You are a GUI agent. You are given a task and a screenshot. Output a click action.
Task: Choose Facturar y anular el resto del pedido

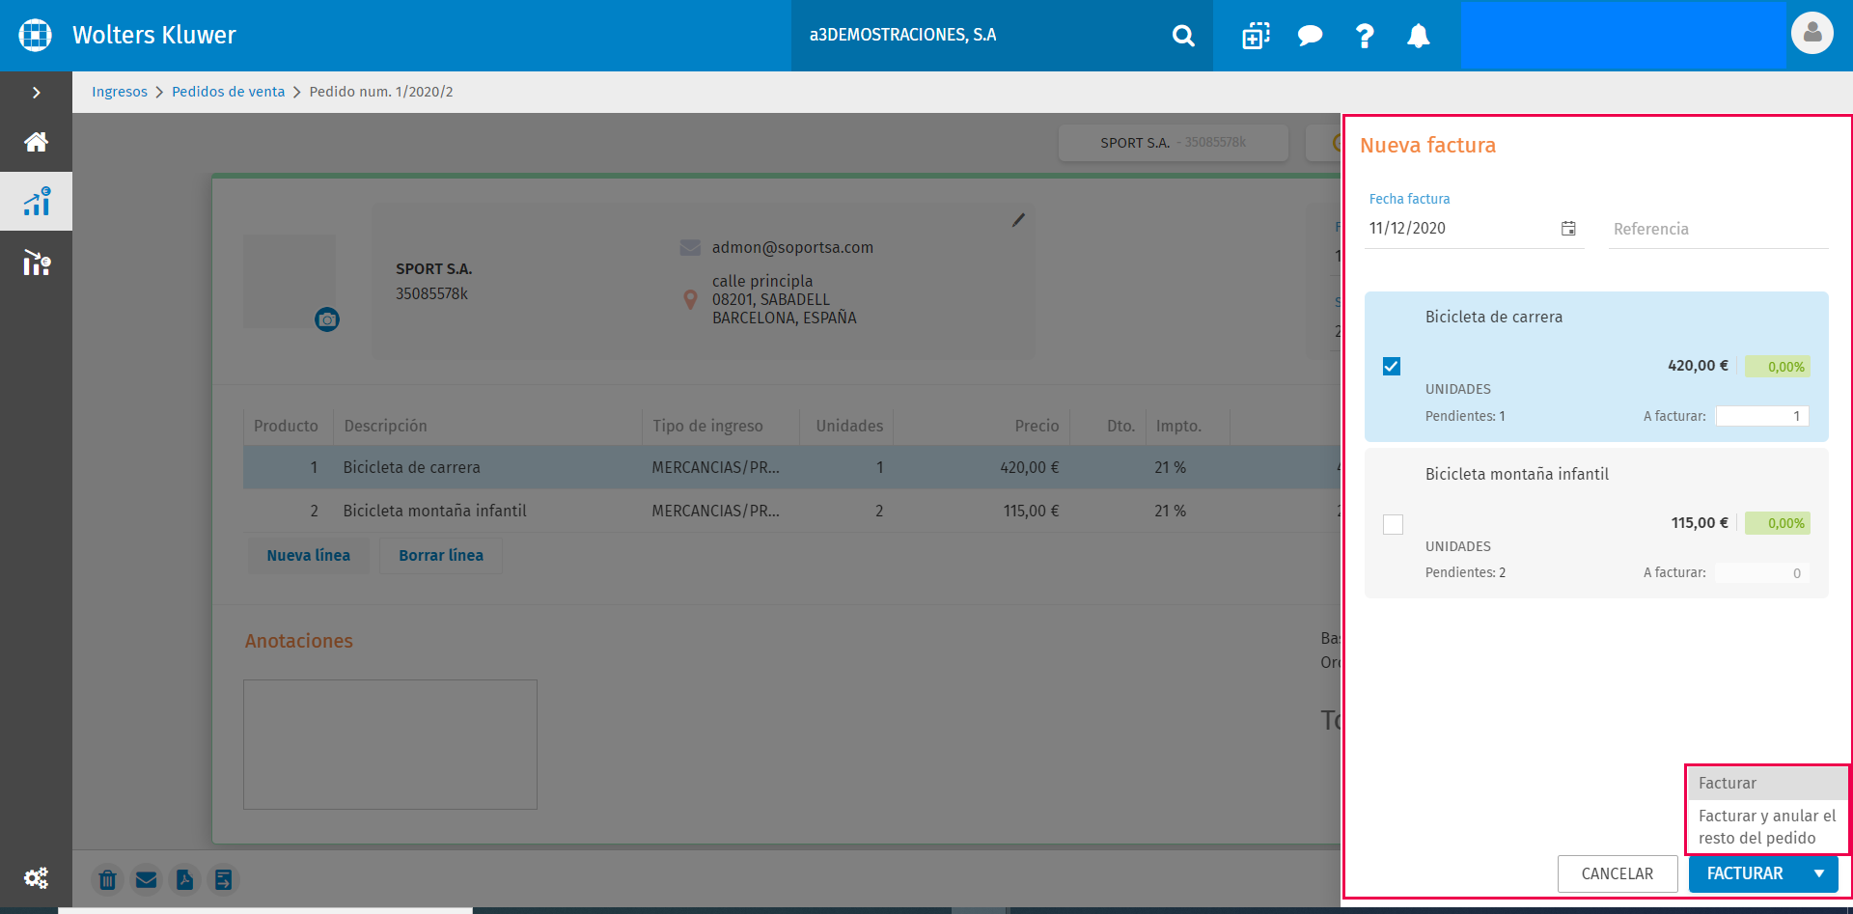pyautogui.click(x=1767, y=827)
